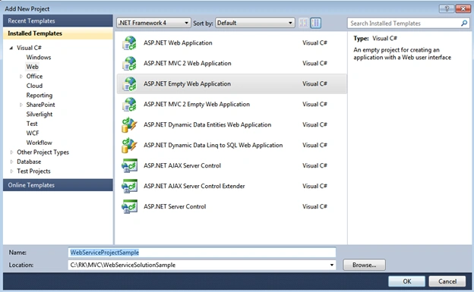
Task: Open the Location path dropdown arrow
Action: pos(332,265)
